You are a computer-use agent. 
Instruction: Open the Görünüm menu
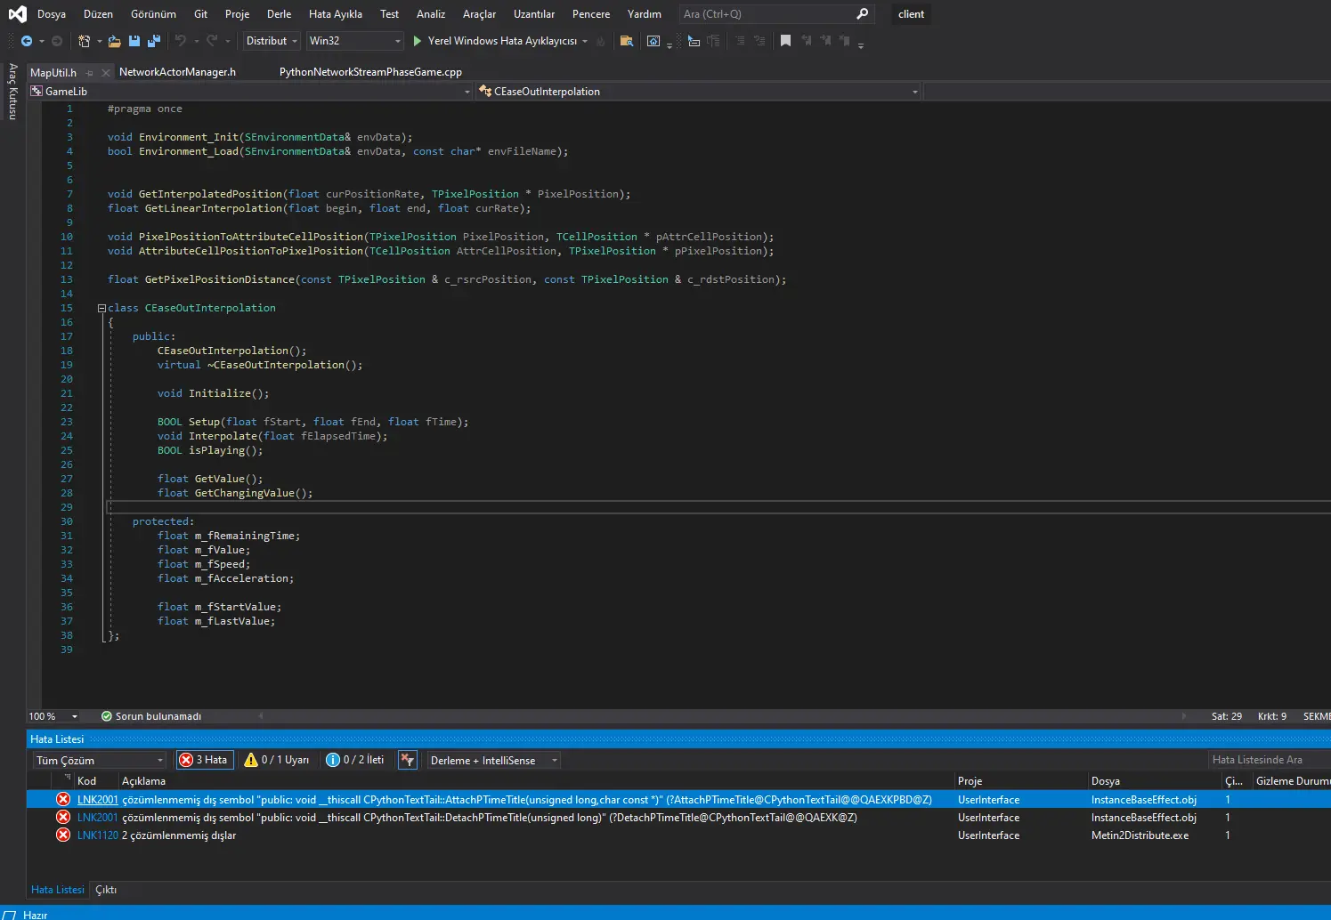coord(153,14)
